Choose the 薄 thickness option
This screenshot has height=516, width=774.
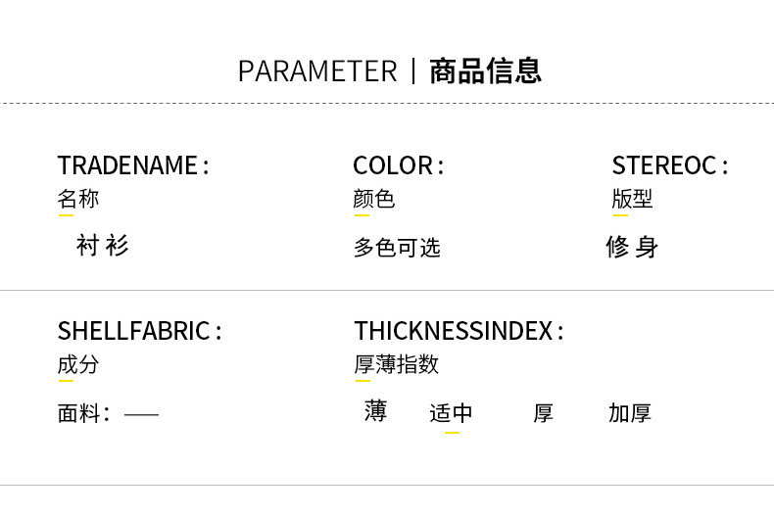pyautogui.click(x=375, y=411)
